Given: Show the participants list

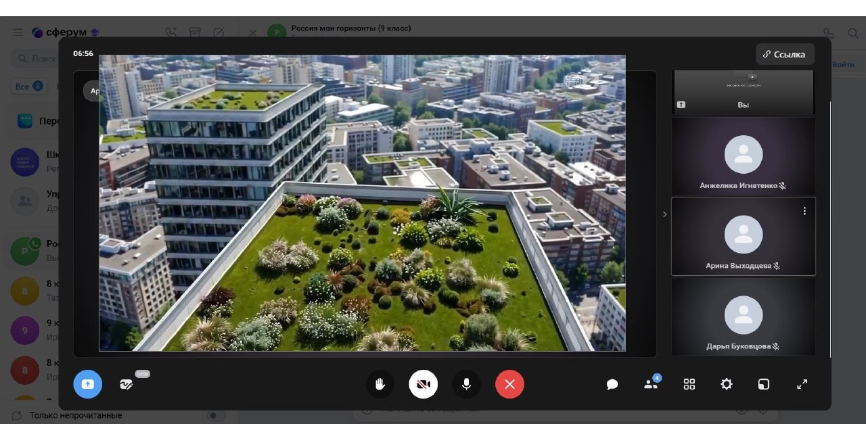Looking at the screenshot, I should [651, 384].
